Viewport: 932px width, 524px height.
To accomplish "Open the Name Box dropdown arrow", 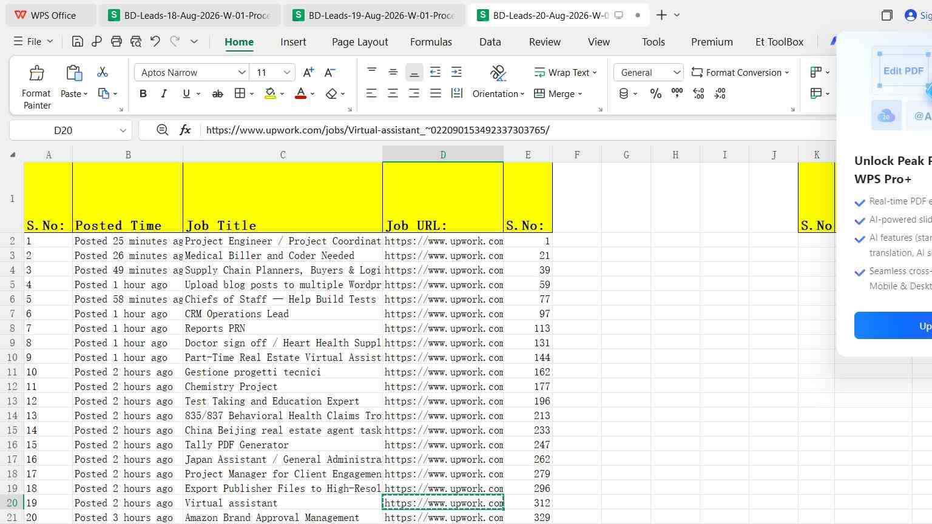I will [123, 130].
